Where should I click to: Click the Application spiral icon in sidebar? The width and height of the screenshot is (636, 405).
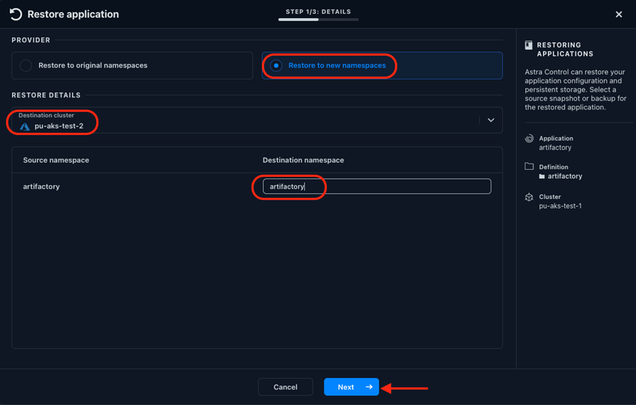point(529,138)
